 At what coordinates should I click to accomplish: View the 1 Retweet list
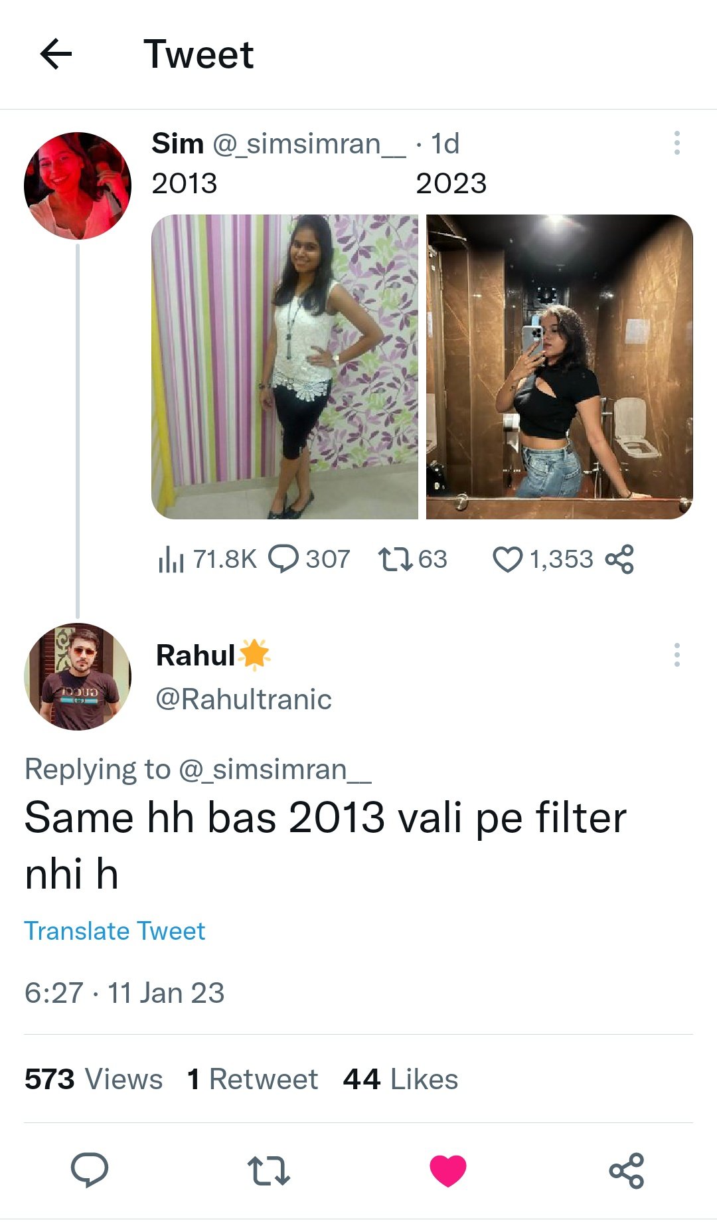252,1079
